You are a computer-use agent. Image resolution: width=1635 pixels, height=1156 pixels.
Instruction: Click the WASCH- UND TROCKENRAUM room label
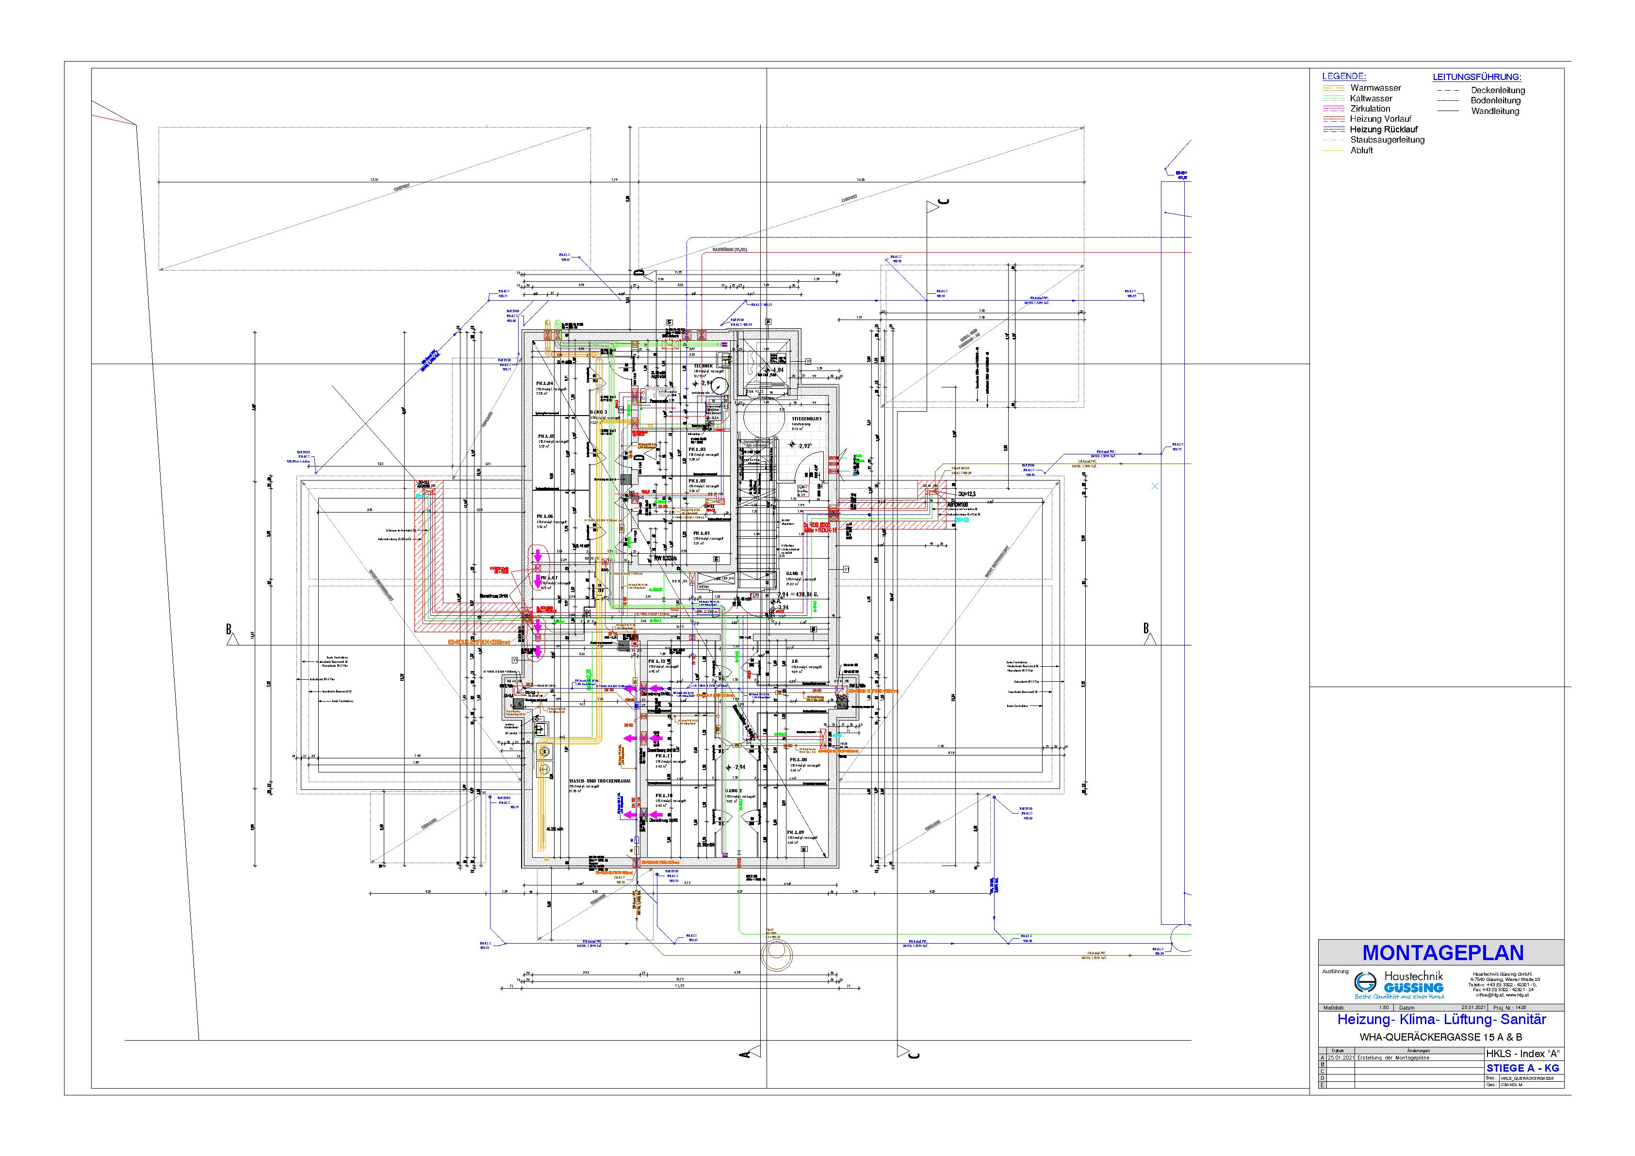pyautogui.click(x=600, y=781)
